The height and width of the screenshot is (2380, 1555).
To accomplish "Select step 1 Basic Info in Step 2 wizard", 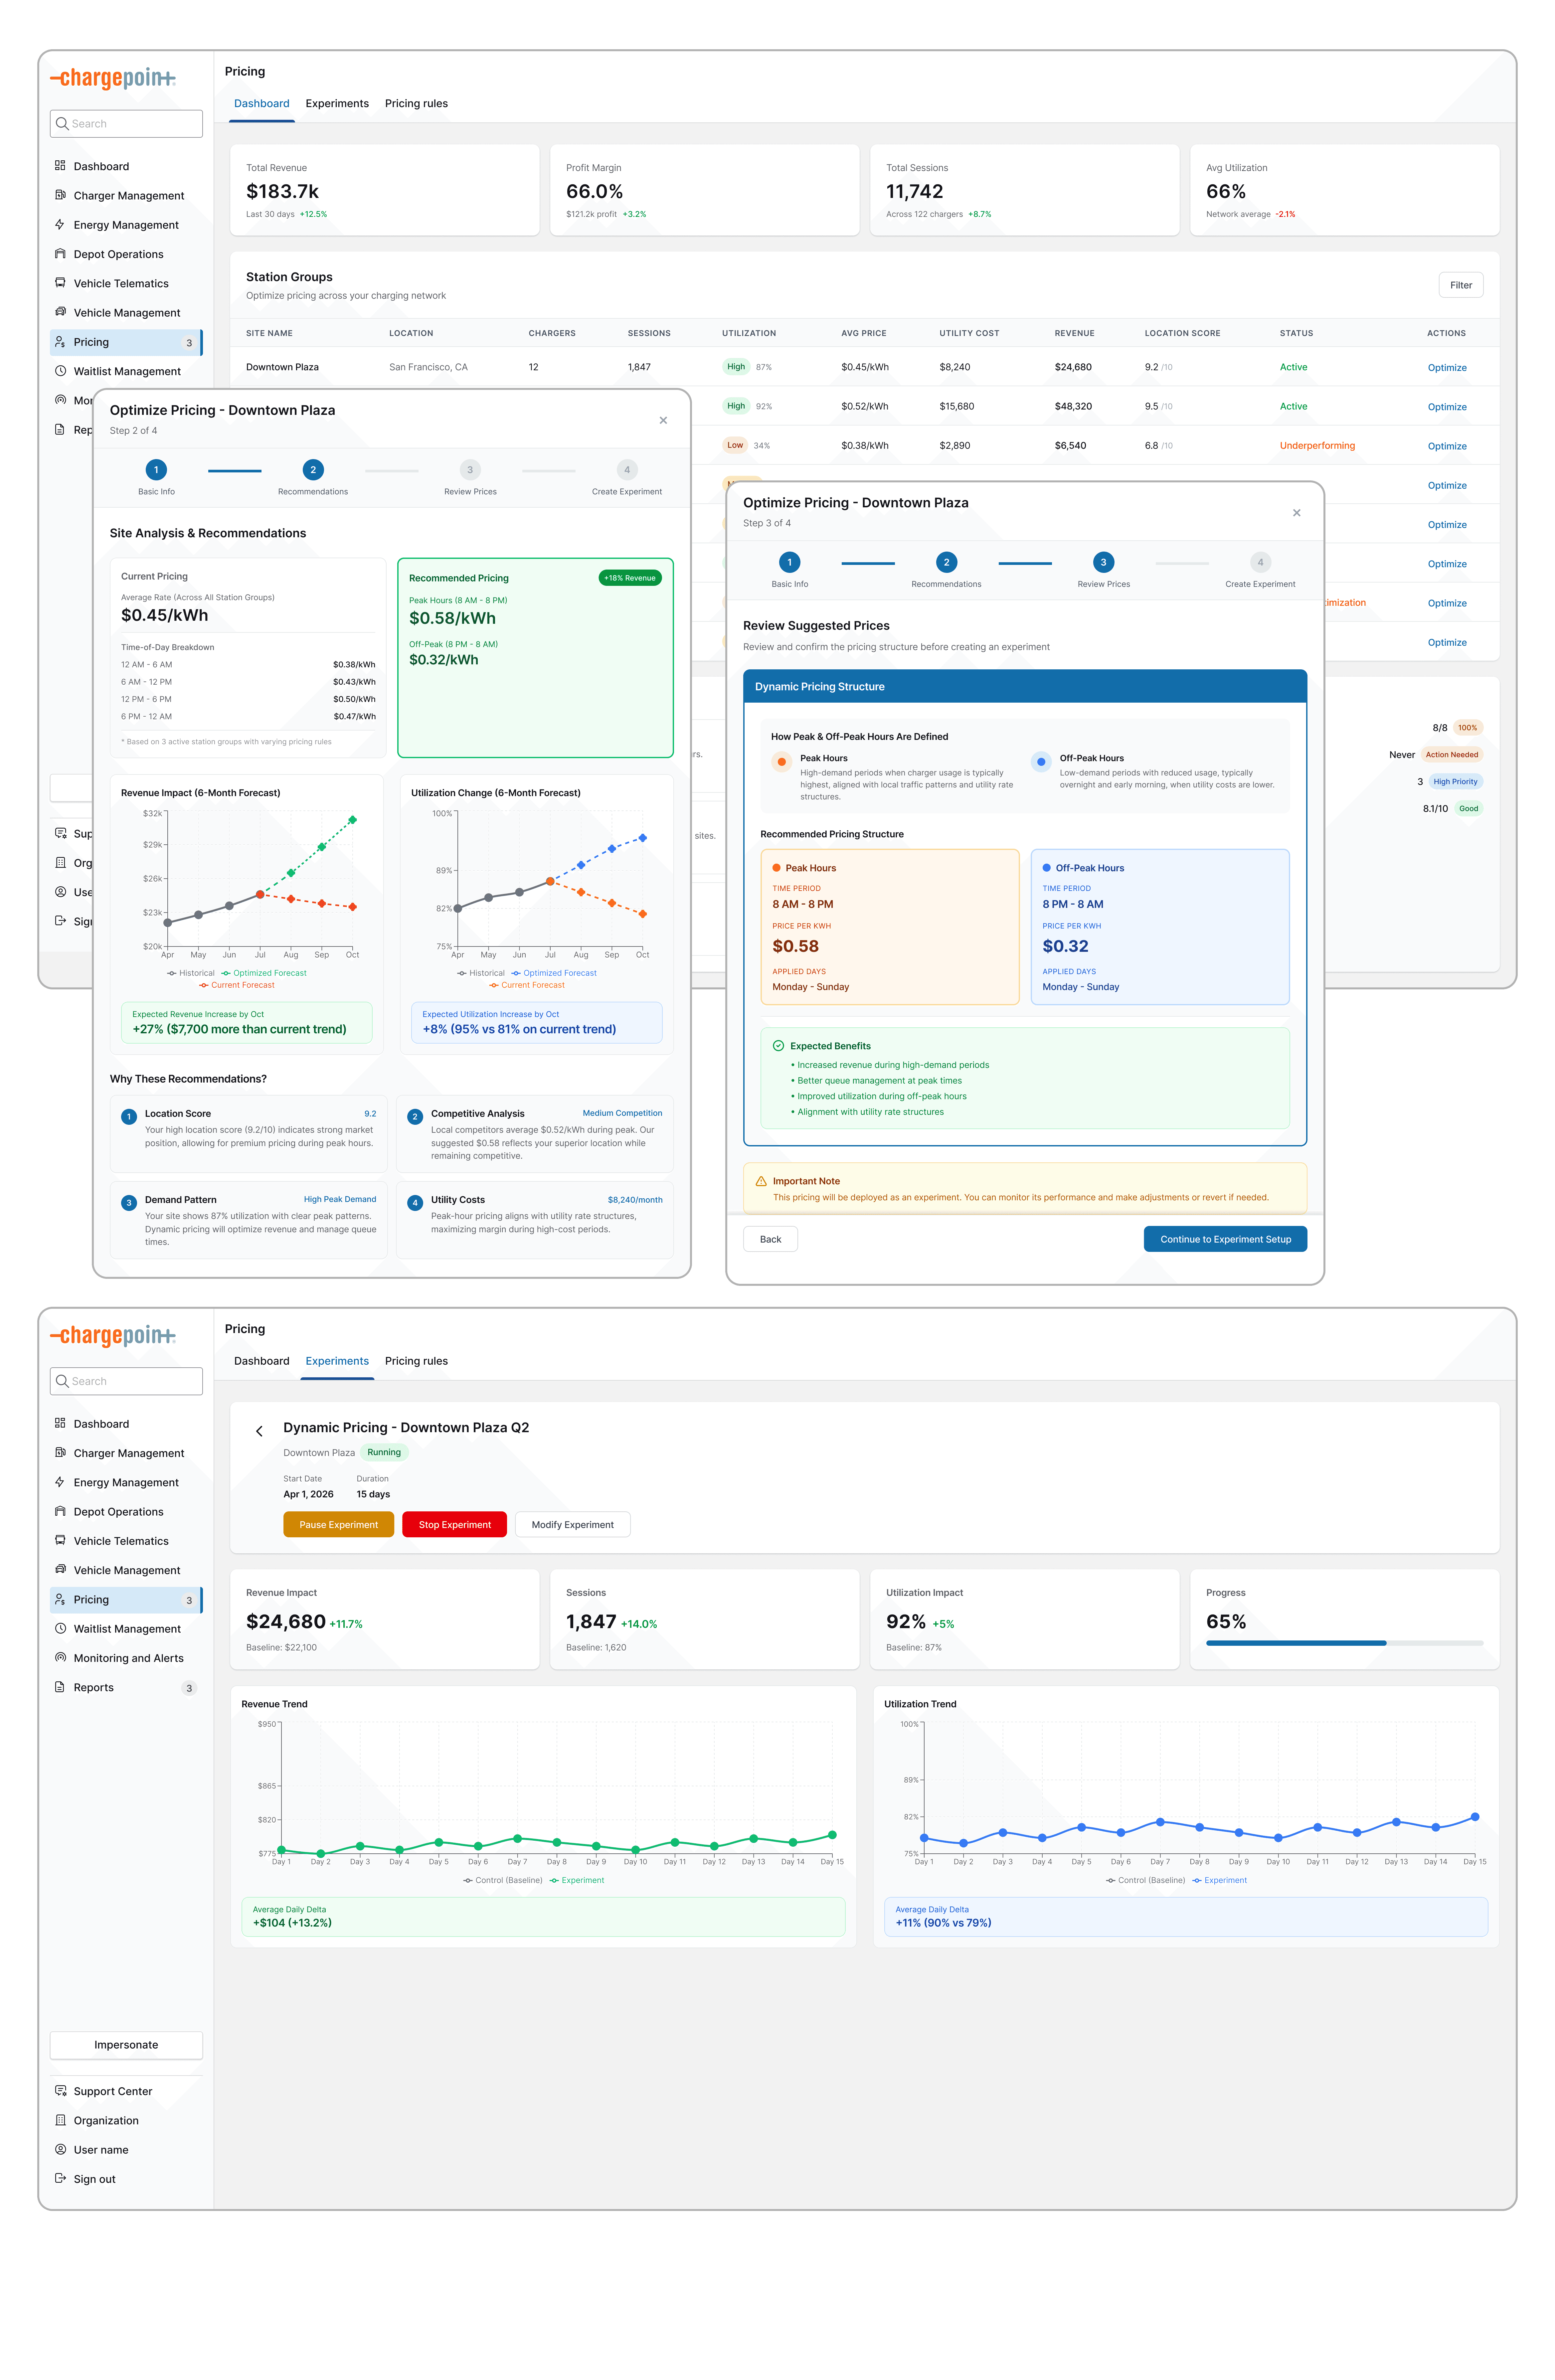I will (x=156, y=470).
